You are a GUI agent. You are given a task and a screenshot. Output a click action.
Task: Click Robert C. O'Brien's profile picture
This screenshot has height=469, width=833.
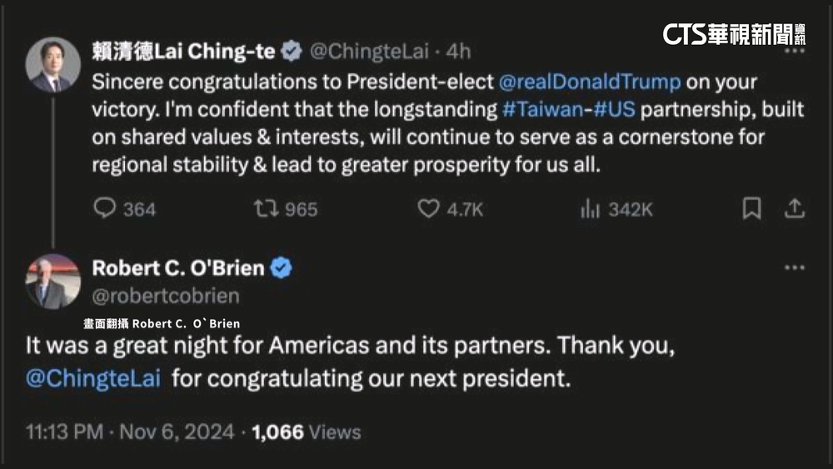(x=53, y=282)
